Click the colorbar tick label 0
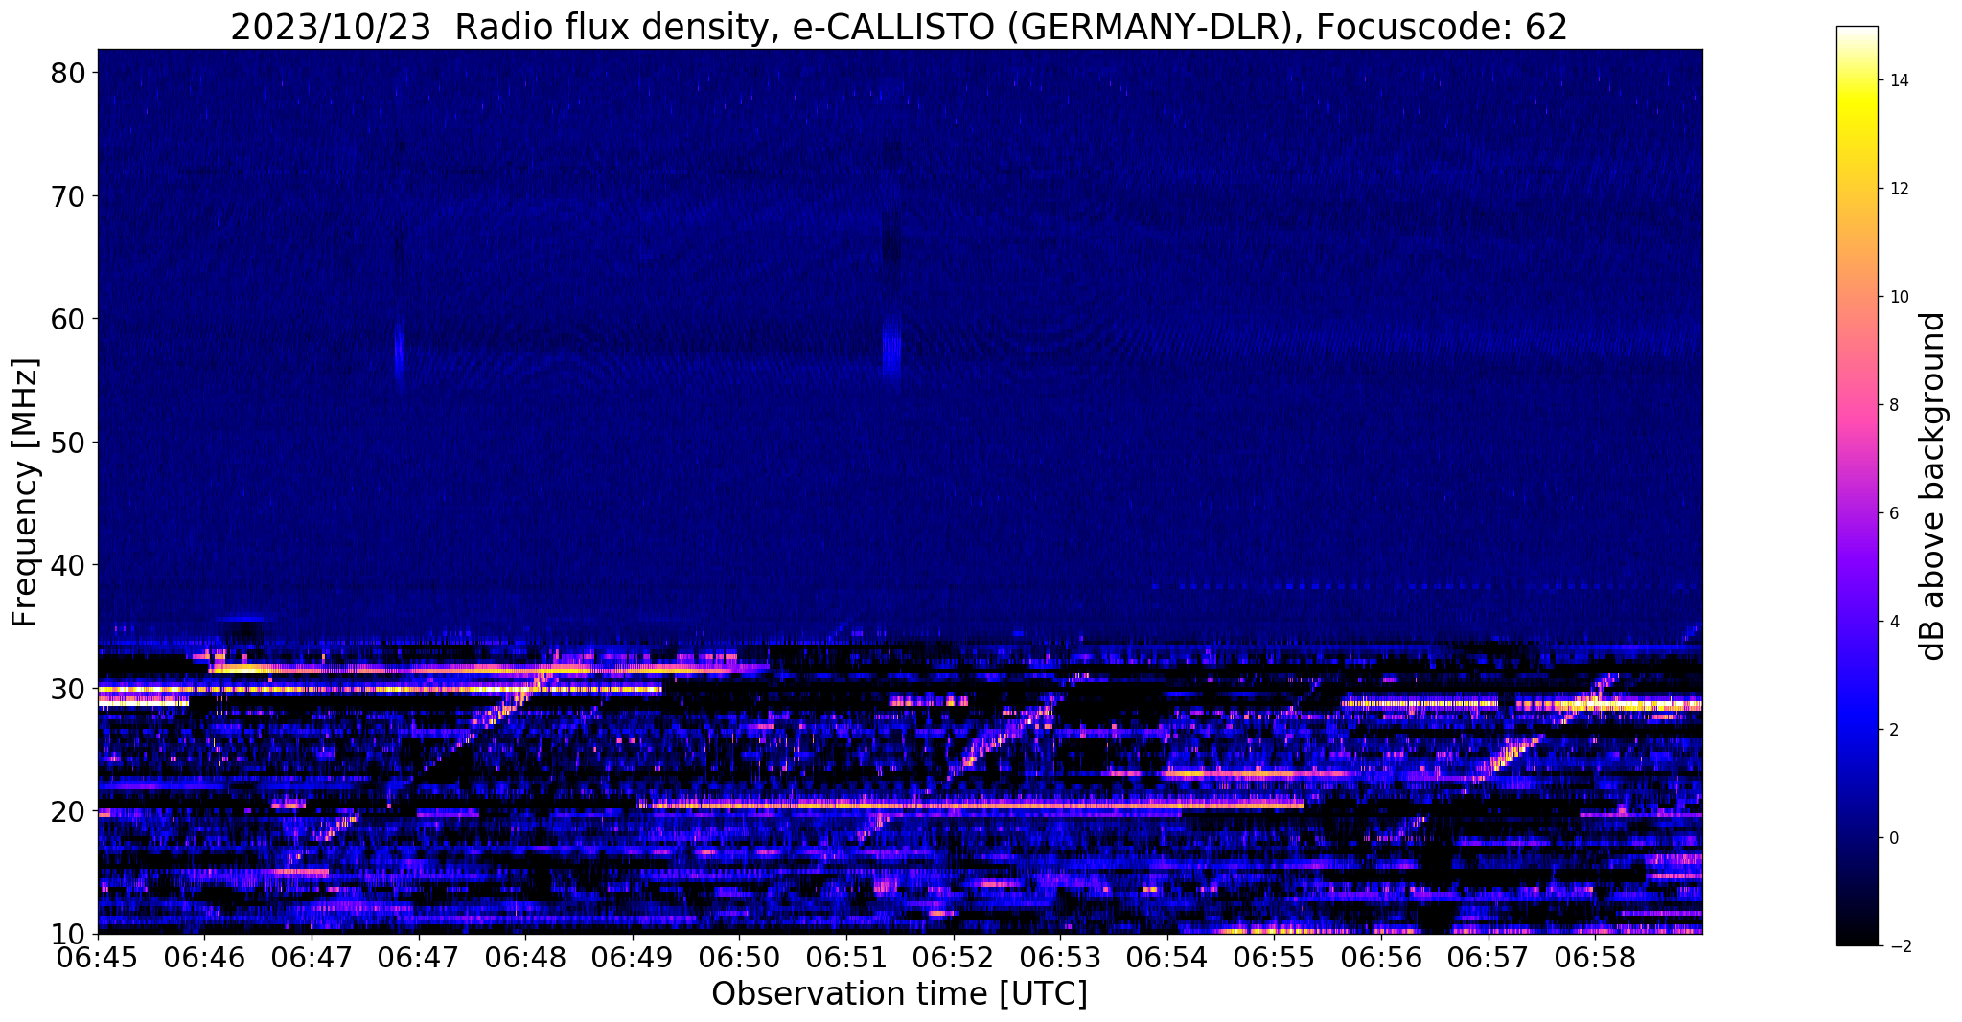The image size is (1962, 1022). point(1893,838)
